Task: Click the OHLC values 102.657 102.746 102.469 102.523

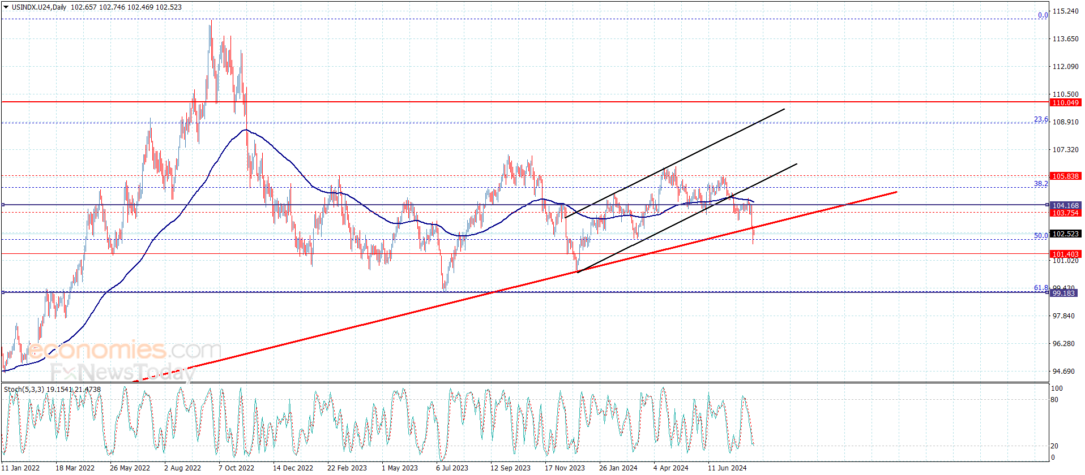Action: coord(126,7)
